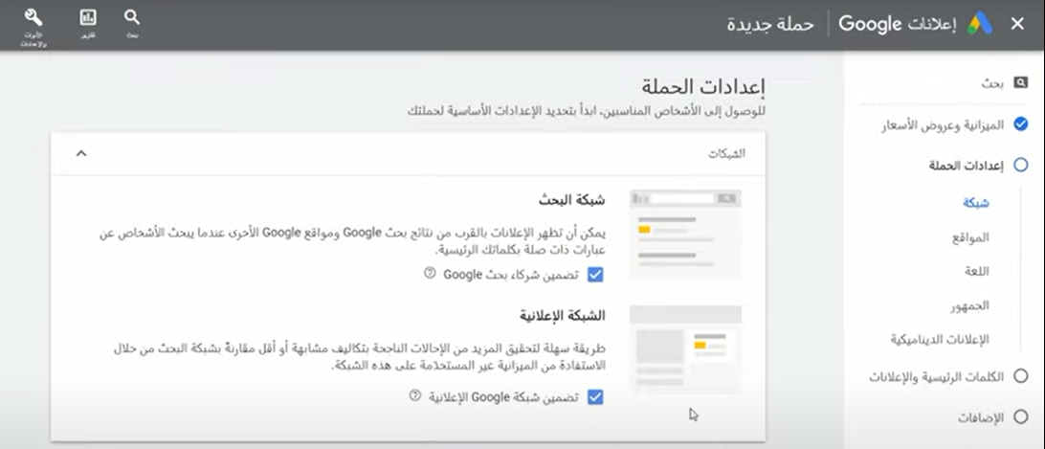Go to the اللغة sub-step
The image size is (1045, 449).
pyautogui.click(x=977, y=272)
